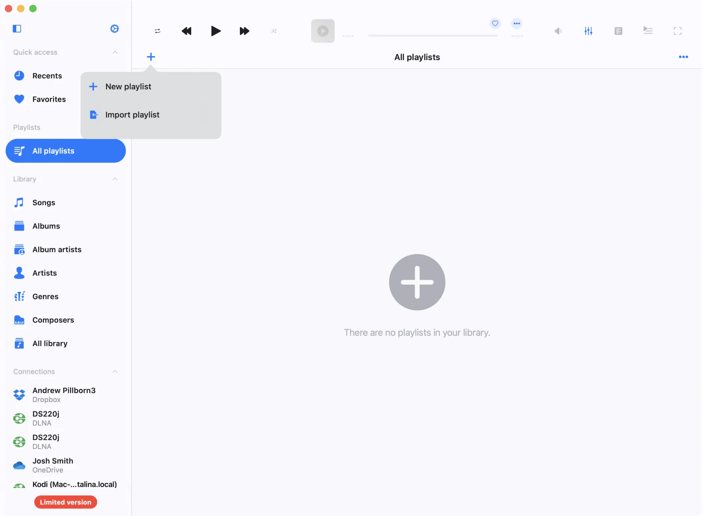The width and height of the screenshot is (702, 516).
Task: Collapse the Library section
Action: (115, 179)
